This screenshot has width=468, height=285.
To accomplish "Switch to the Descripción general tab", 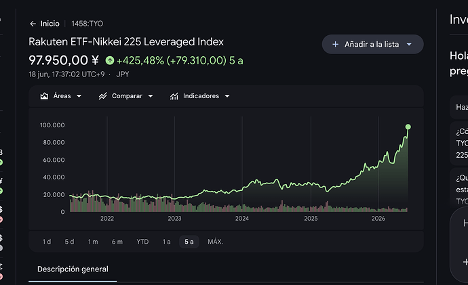I will (73, 269).
